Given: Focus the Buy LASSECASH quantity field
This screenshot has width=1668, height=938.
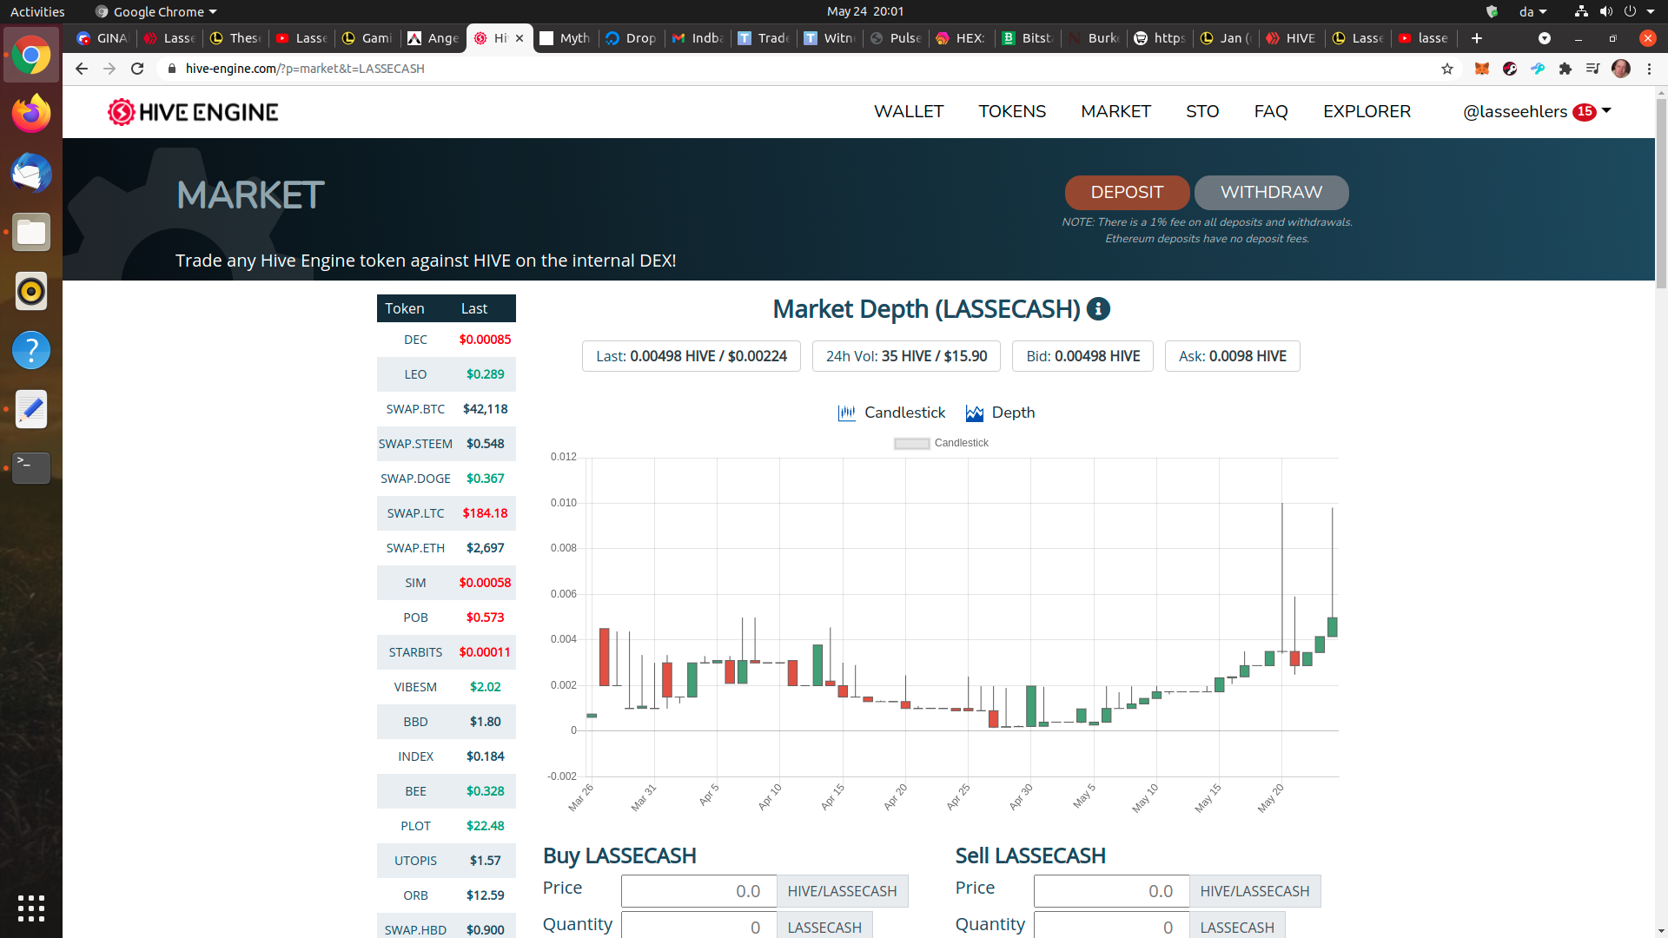Looking at the screenshot, I should [698, 926].
